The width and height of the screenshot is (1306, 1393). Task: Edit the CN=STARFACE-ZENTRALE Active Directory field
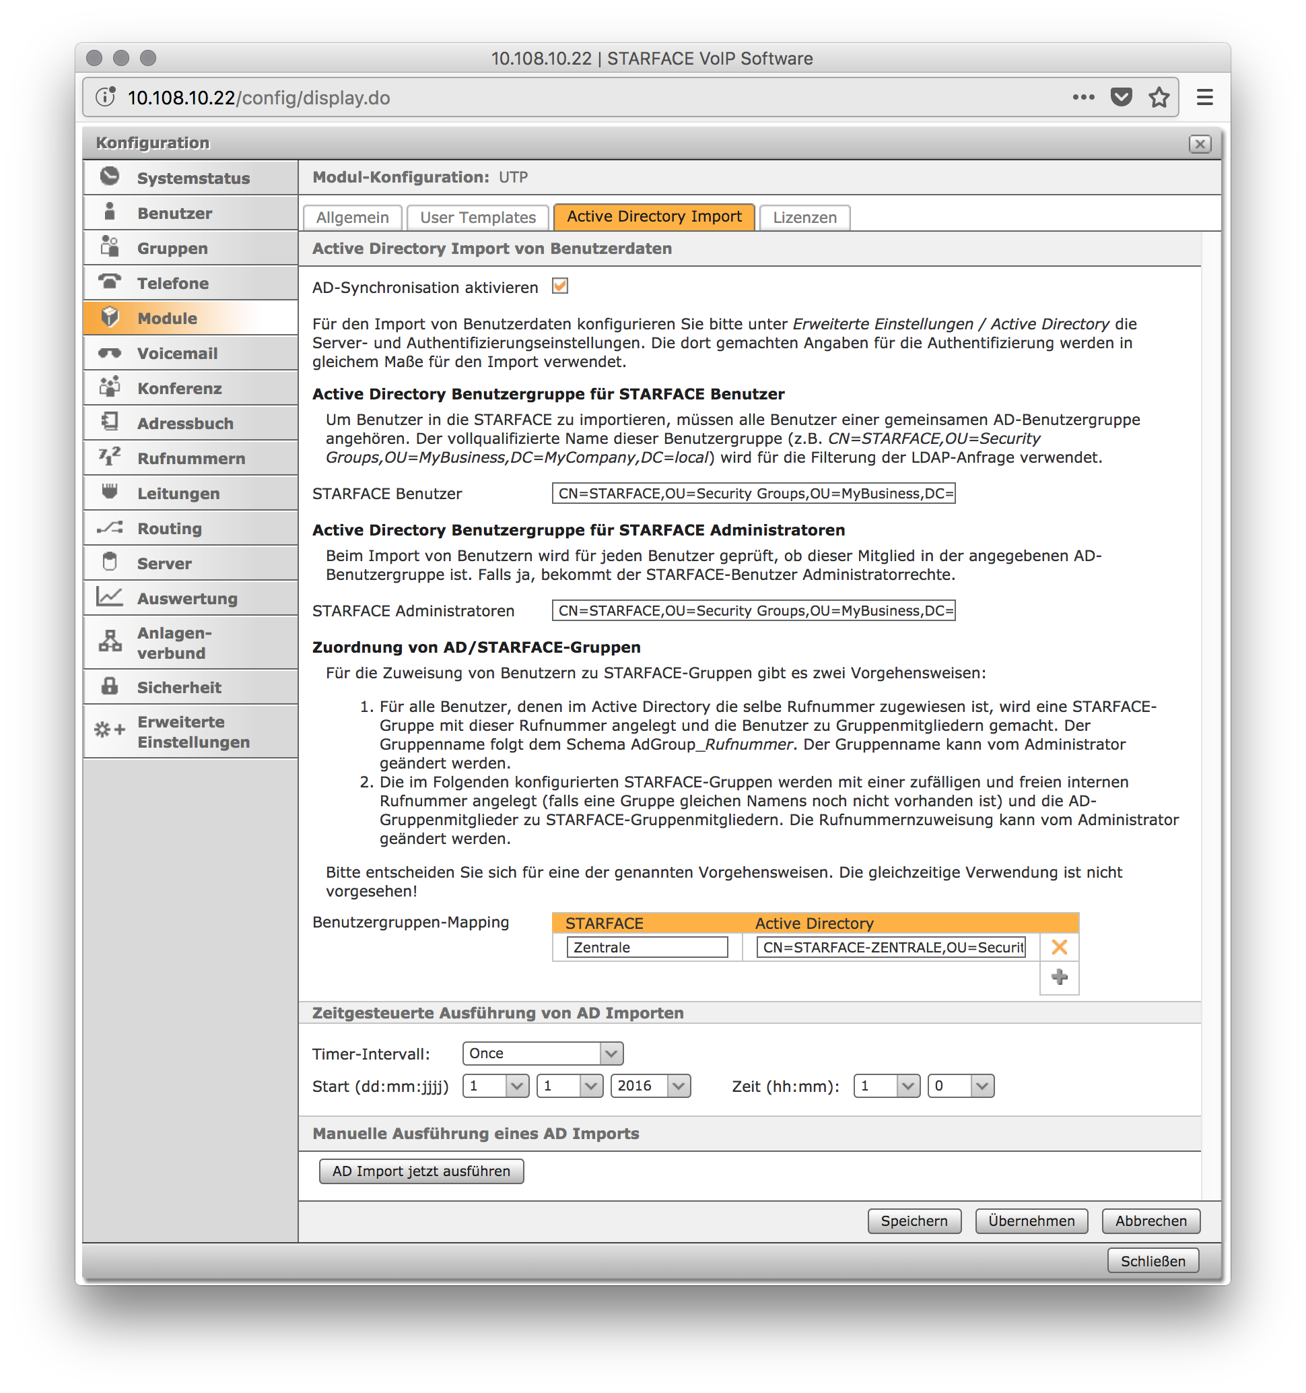[x=891, y=947]
